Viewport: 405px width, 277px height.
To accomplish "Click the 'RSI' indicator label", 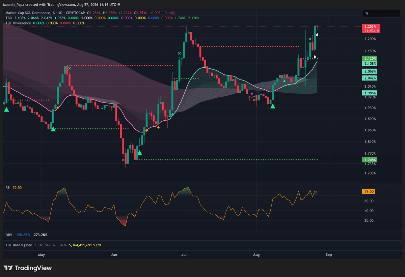I will [8, 187].
